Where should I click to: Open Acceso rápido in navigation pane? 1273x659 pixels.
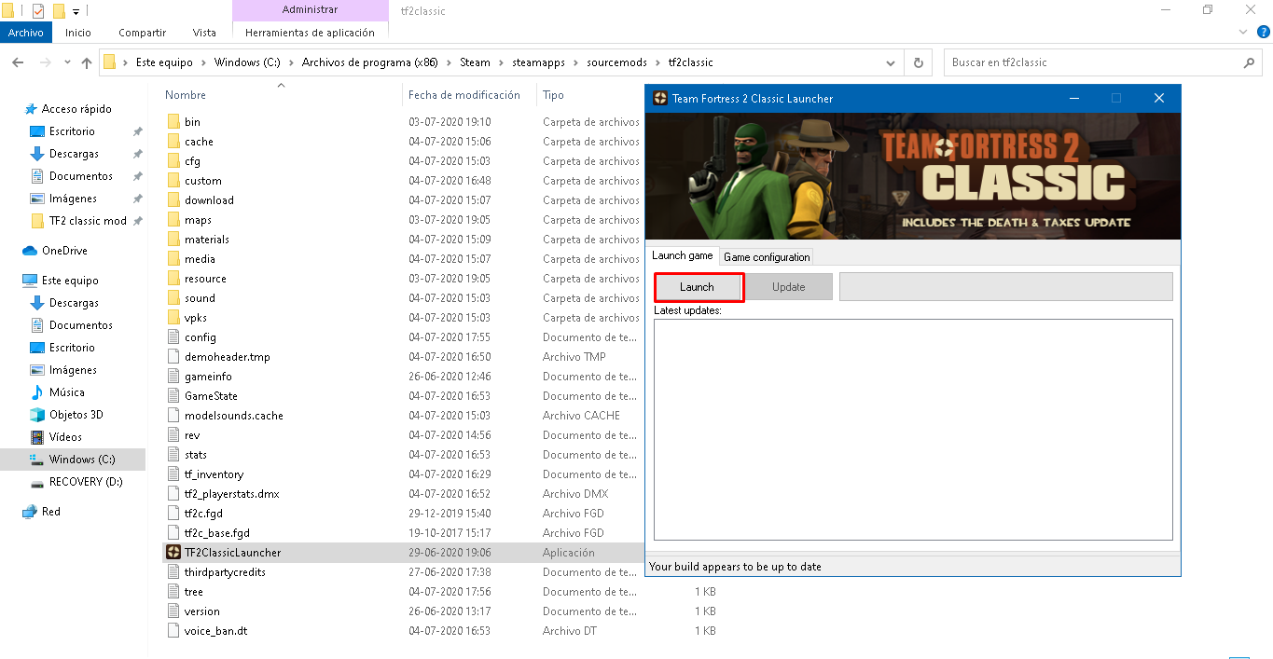pyautogui.click(x=76, y=109)
